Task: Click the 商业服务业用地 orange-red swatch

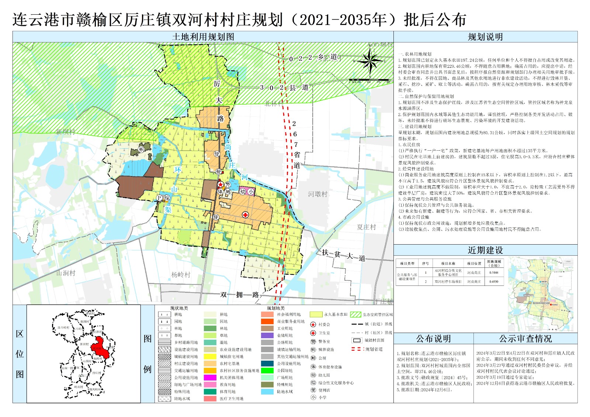Action: [267, 322]
